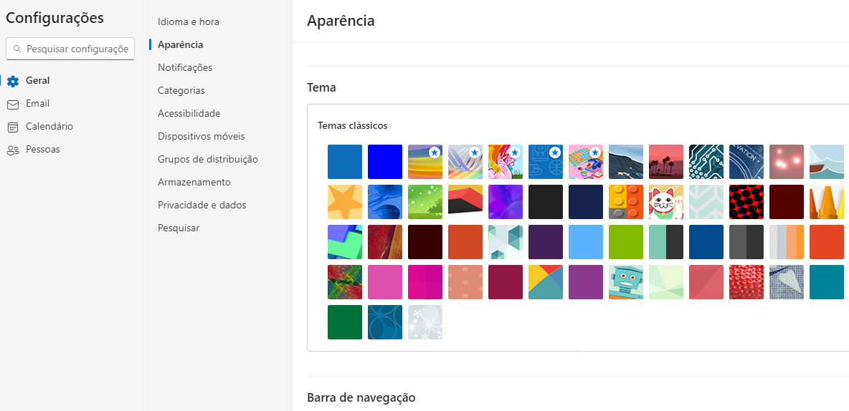Choose the red theme with black dots
This screenshot has width=849, height=411.
(746, 202)
